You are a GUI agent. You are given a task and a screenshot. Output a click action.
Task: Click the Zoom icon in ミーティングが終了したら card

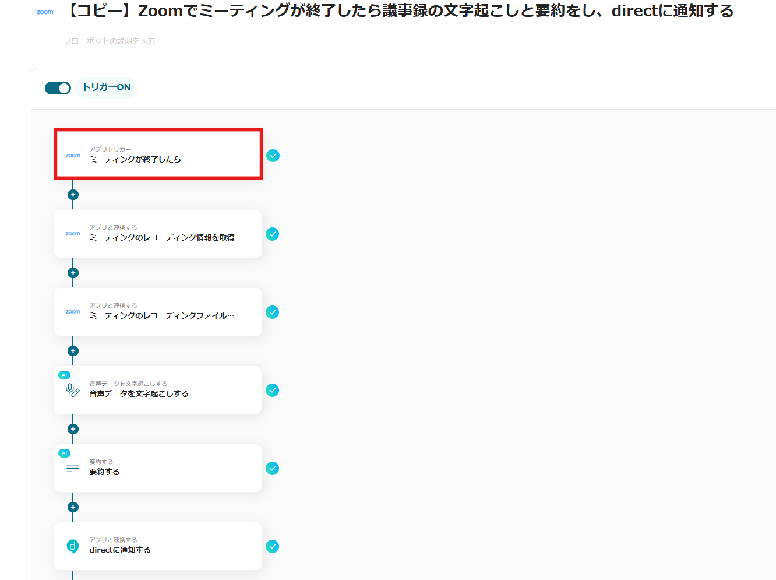[x=73, y=156]
